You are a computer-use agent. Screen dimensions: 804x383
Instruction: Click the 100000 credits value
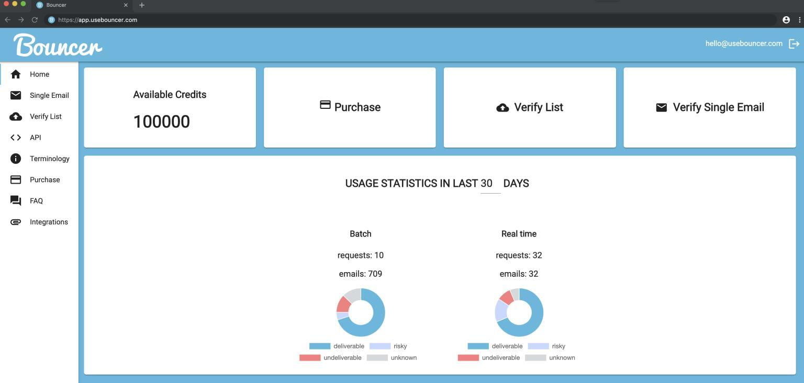pyautogui.click(x=162, y=122)
